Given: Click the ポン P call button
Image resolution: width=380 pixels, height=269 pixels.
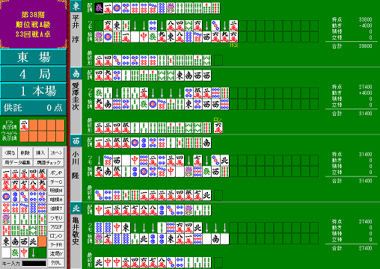Looking at the screenshot, I should tap(56, 173).
